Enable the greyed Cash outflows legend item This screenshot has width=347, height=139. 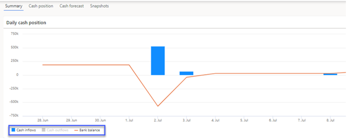55,130
